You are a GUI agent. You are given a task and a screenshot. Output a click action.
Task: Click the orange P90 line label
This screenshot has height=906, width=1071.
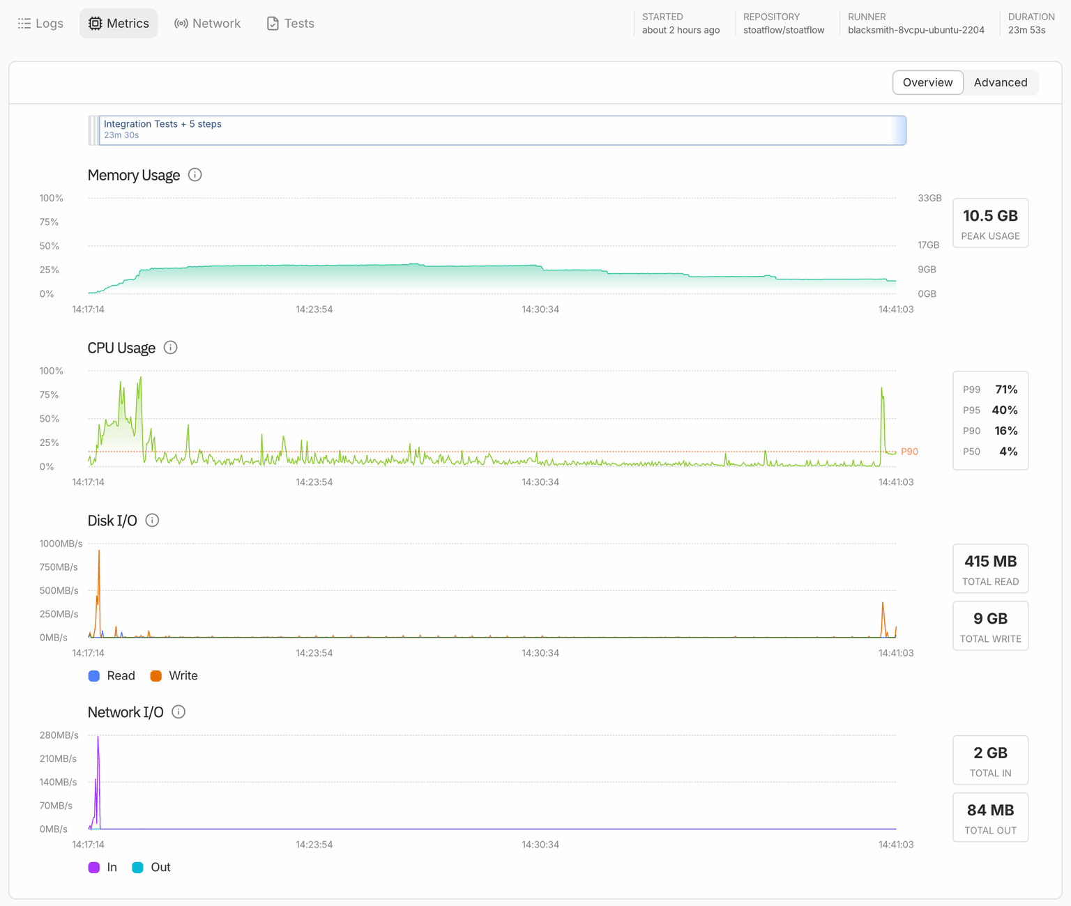909,452
